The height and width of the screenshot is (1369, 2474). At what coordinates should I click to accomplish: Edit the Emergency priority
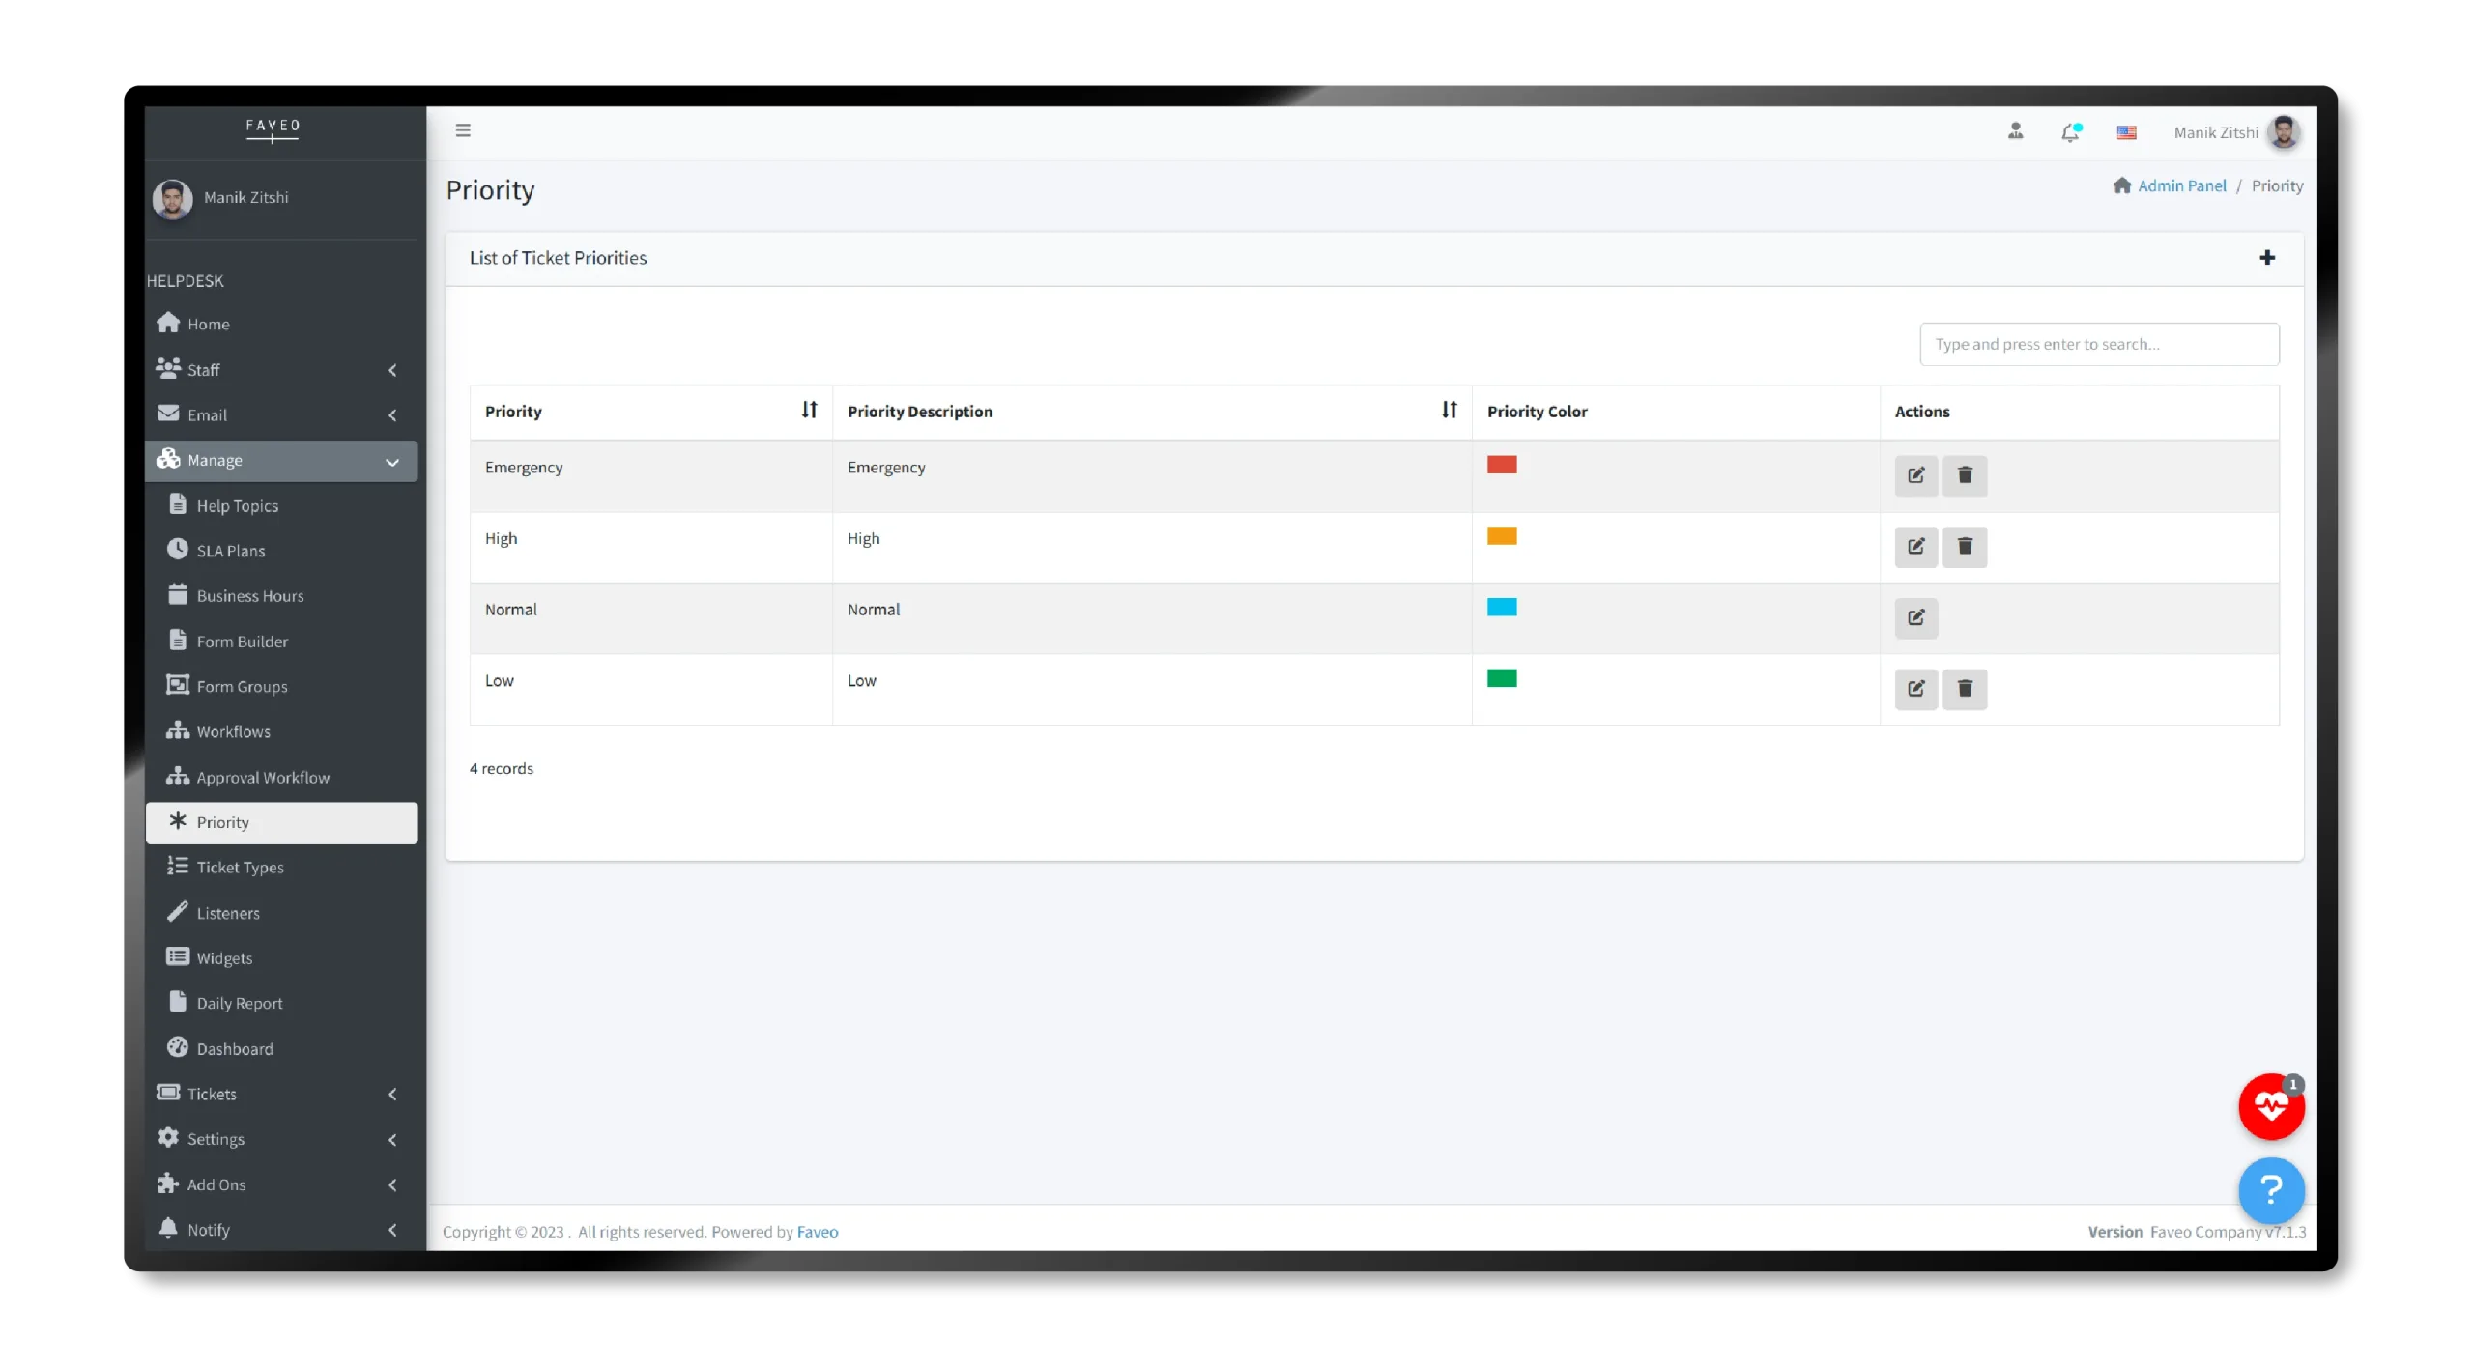point(1915,475)
